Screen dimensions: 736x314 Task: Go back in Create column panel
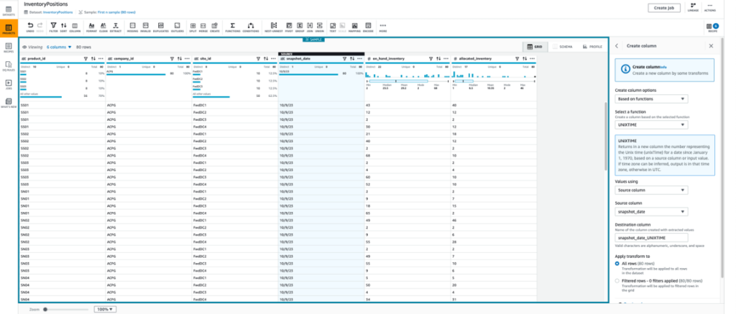(x=616, y=46)
